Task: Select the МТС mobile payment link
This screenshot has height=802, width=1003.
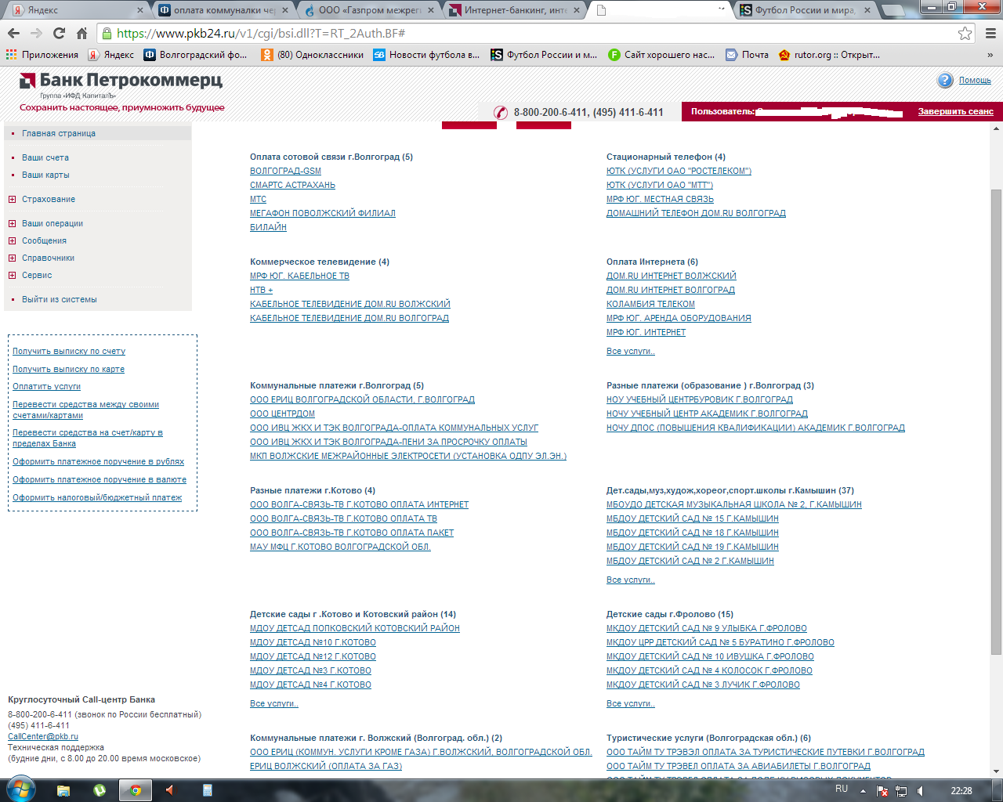Action: click(x=259, y=199)
